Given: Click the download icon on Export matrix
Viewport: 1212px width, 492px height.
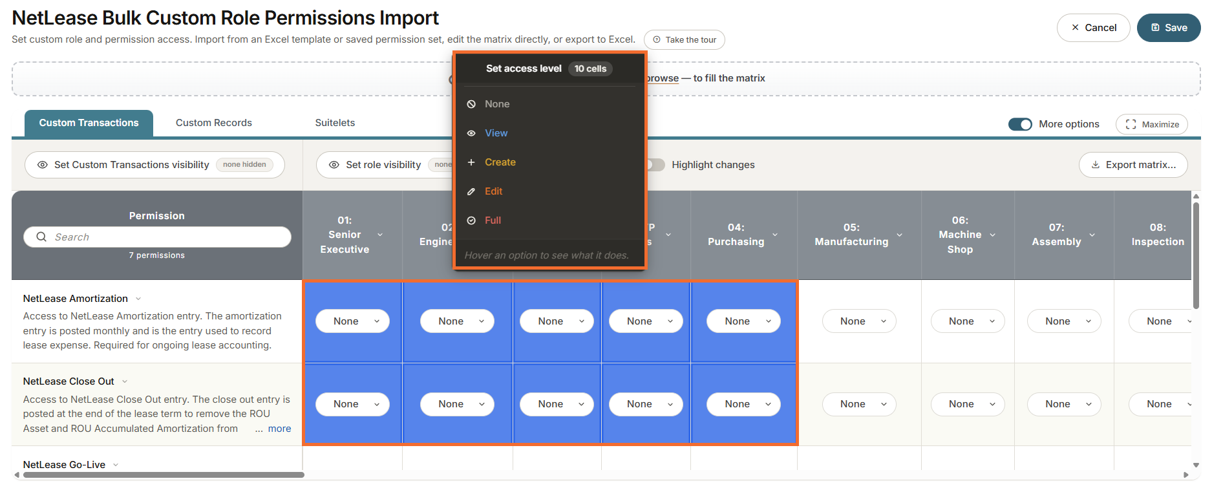Looking at the screenshot, I should [1096, 165].
